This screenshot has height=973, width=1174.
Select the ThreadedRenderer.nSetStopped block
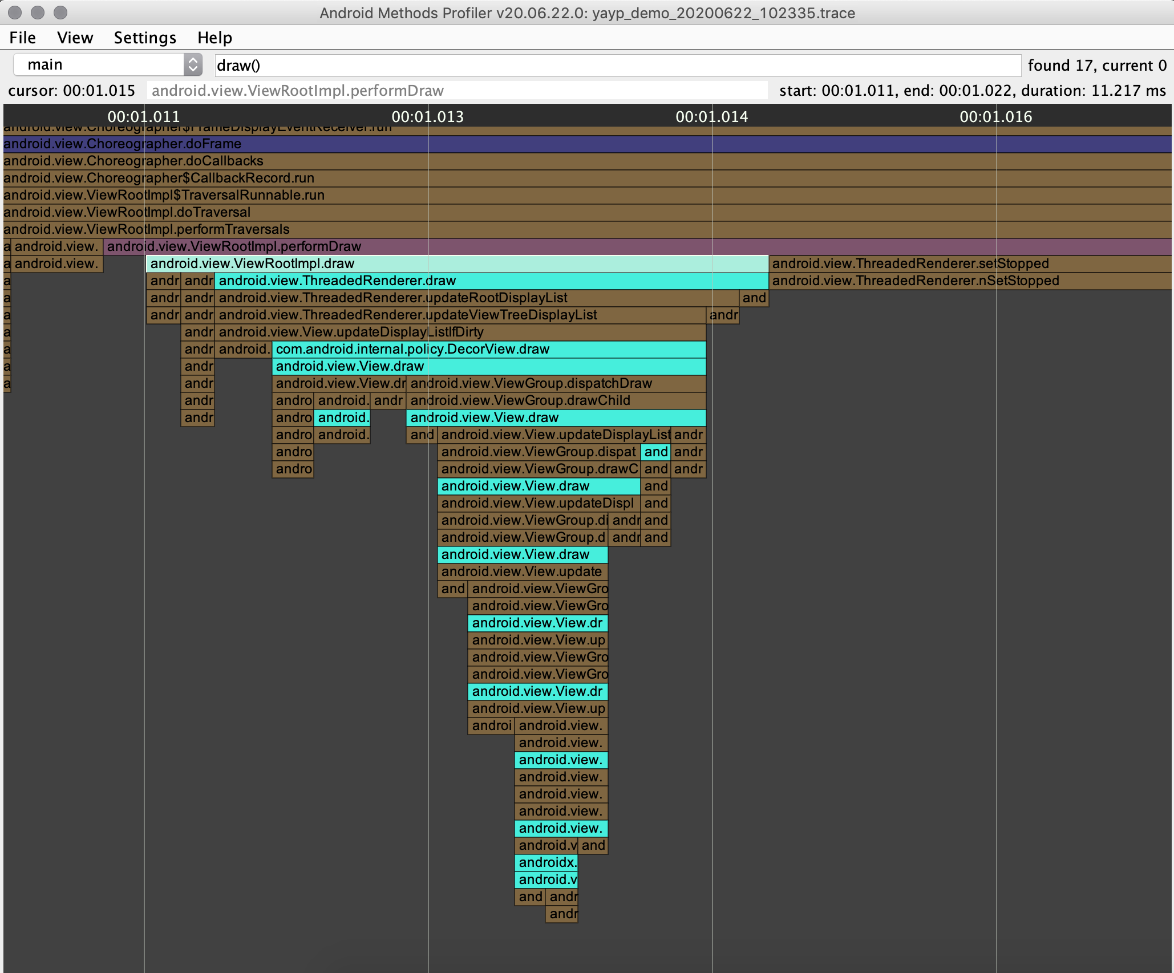[x=969, y=281]
